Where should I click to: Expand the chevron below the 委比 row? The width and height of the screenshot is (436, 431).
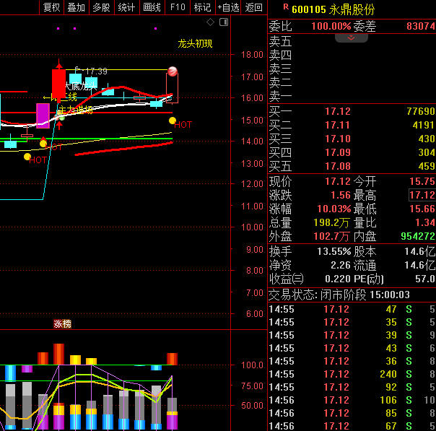coord(352,38)
